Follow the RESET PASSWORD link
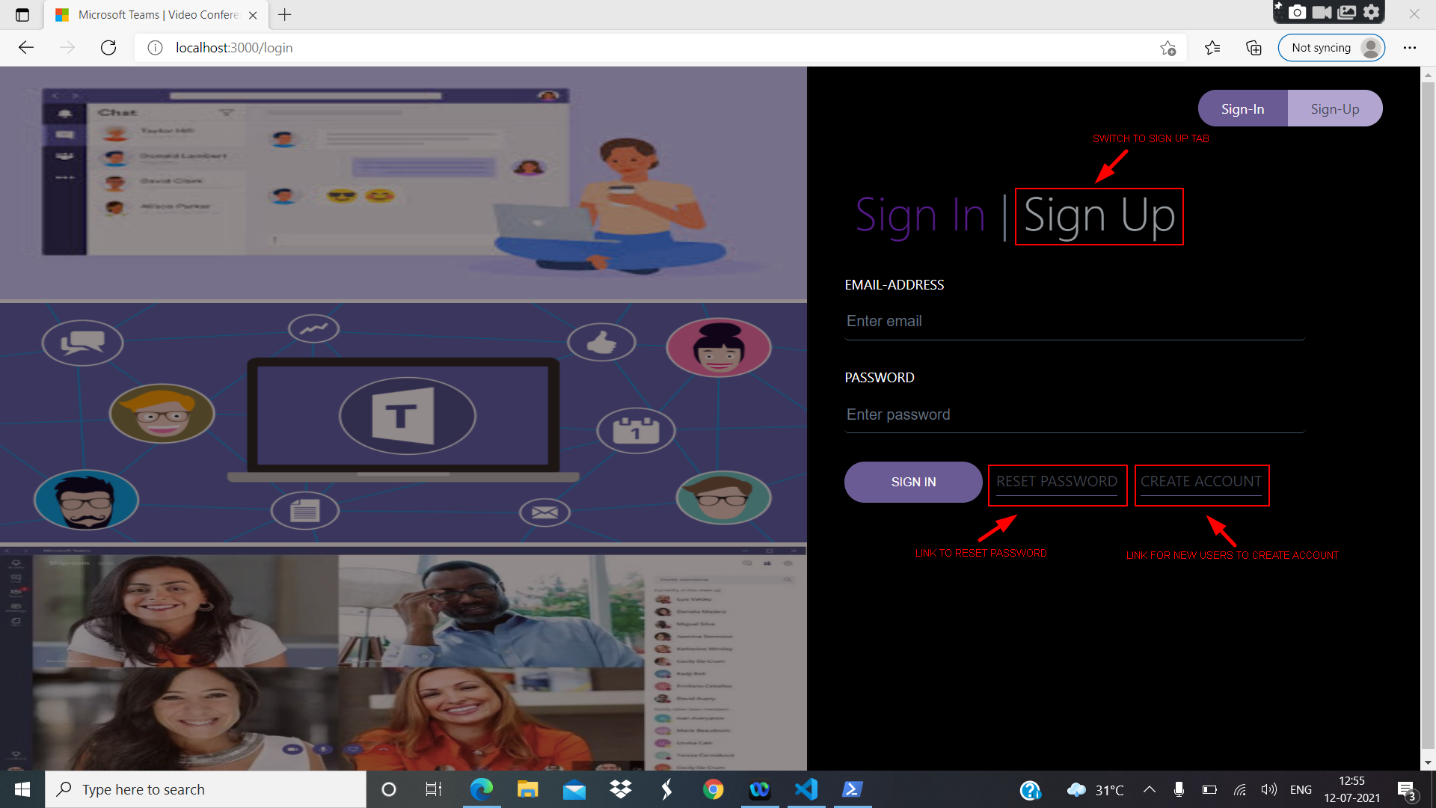Image resolution: width=1436 pixels, height=808 pixels. [x=1056, y=482]
